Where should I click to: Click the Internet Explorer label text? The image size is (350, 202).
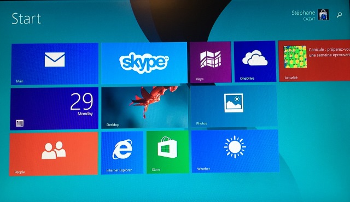pos(119,170)
